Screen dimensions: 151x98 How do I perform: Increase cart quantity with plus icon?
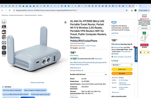pyautogui.click(x=148, y=52)
